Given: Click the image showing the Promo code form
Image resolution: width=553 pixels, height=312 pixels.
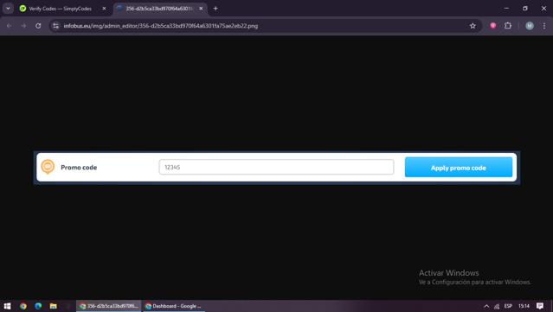Looking at the screenshot, I should [x=277, y=168].
